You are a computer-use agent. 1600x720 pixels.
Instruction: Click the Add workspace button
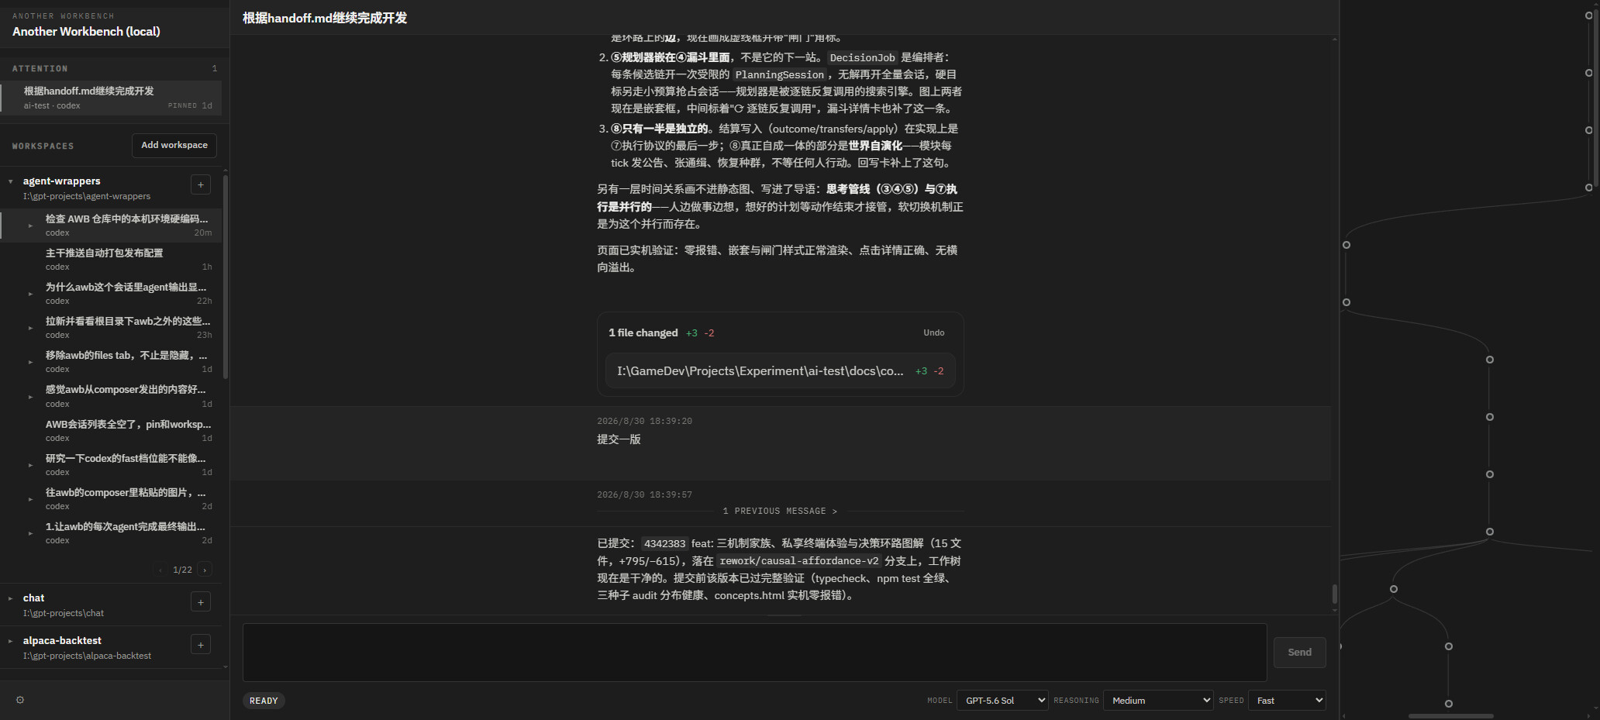coord(174,145)
